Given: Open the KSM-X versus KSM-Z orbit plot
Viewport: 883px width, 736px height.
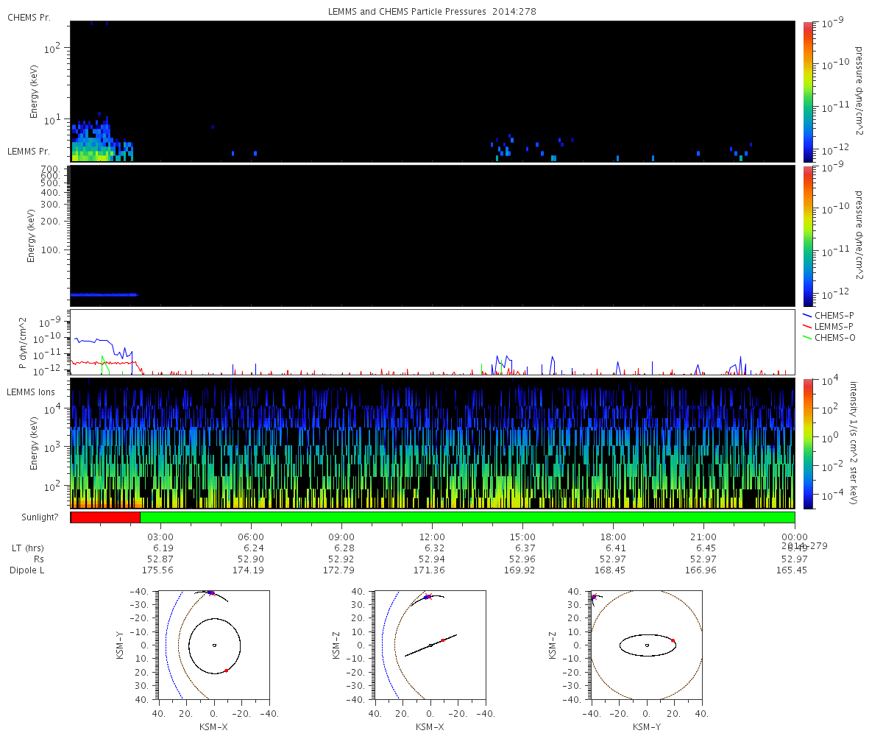Looking at the screenshot, I should [x=430, y=645].
